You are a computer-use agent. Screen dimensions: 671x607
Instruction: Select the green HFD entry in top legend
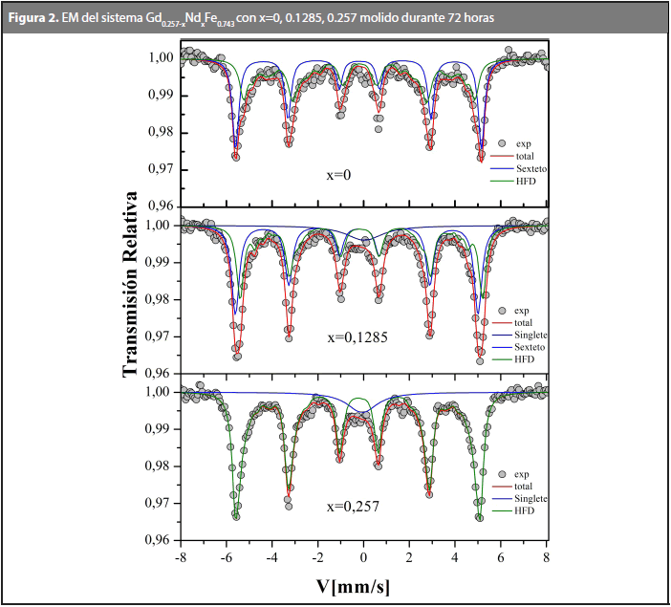click(522, 180)
